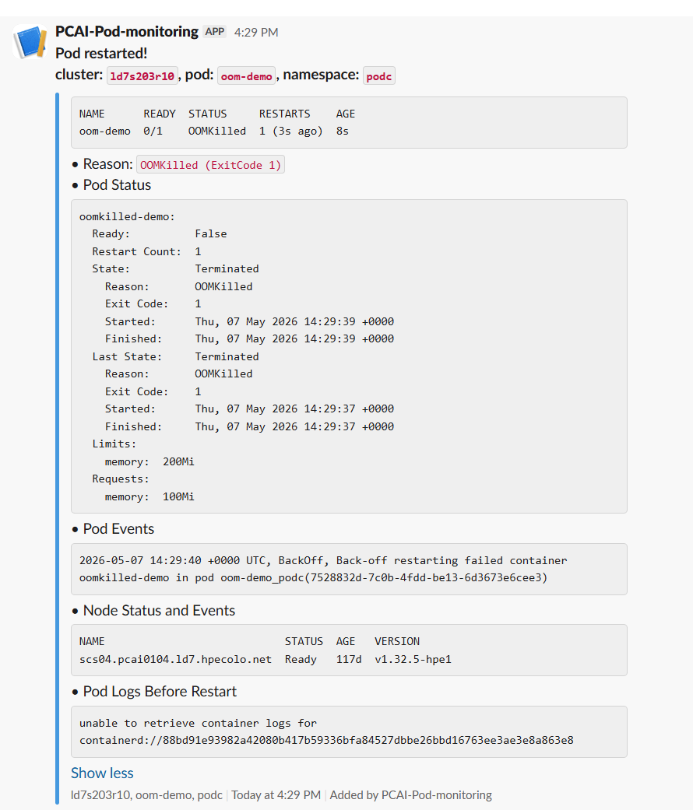Screen dimensions: 693x810
Task: Select the 'Pod Status' bullet label
Action: click(x=117, y=185)
